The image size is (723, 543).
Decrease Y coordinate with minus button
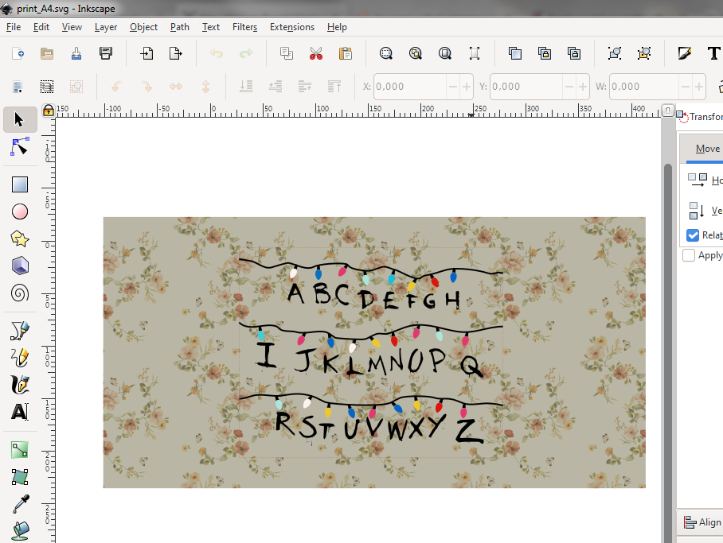[569, 87]
